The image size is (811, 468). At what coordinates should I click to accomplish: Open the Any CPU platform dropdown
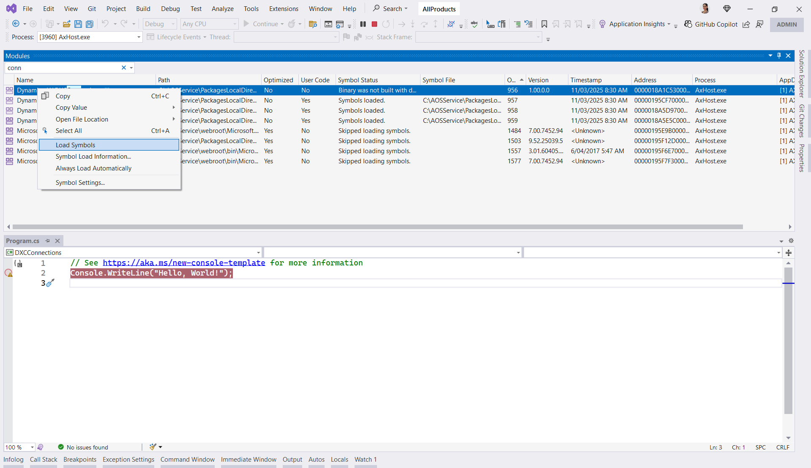tap(210, 24)
